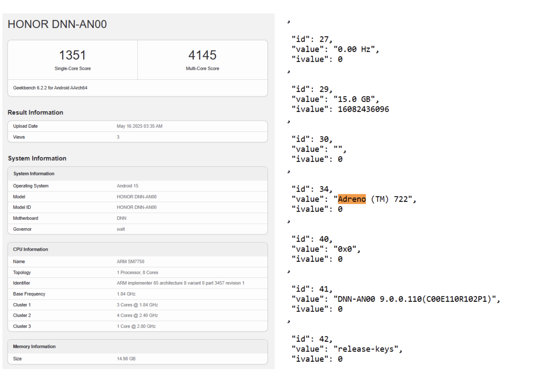Click the 4145 multi-core score
Image resolution: width=553 pixels, height=376 pixels.
tap(202, 55)
